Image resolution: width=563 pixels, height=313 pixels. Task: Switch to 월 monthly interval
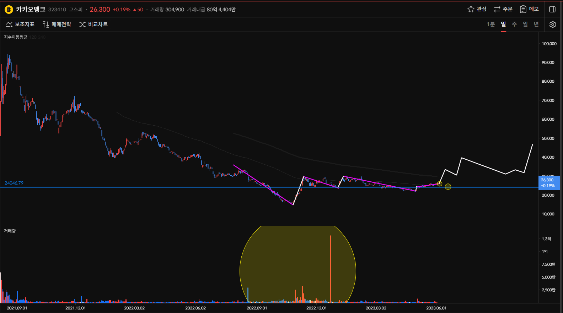point(525,24)
